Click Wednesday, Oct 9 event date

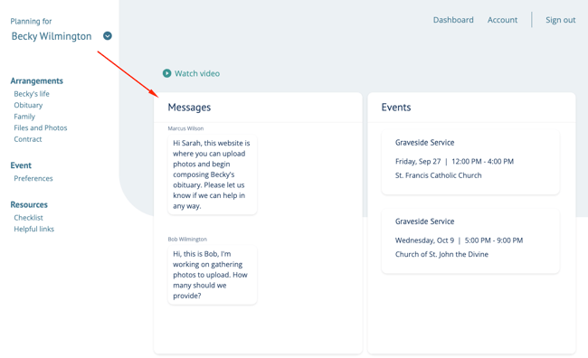424,240
